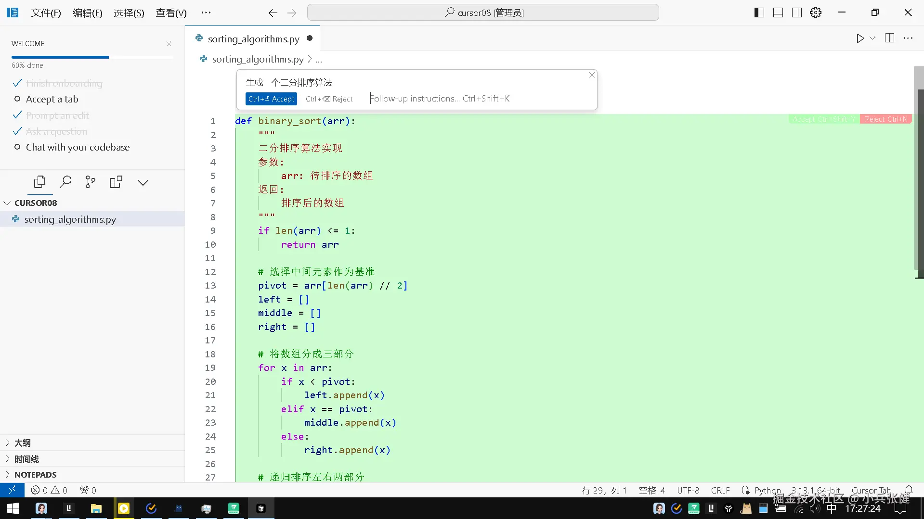Click the ports forwarding status icon
This screenshot has height=519, width=924.
click(88, 490)
